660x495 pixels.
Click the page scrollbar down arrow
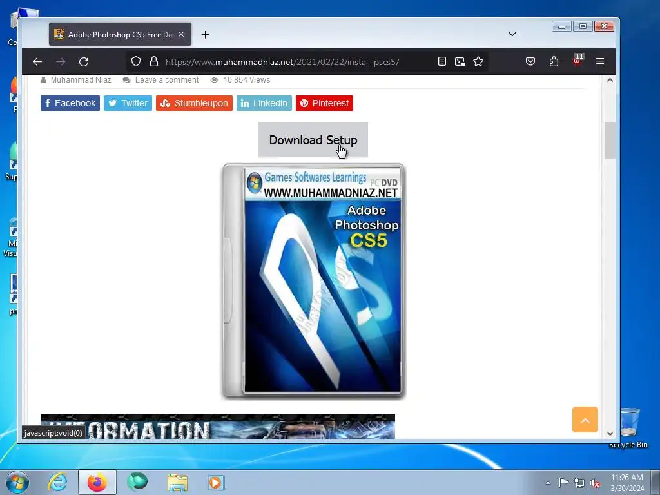[610, 434]
